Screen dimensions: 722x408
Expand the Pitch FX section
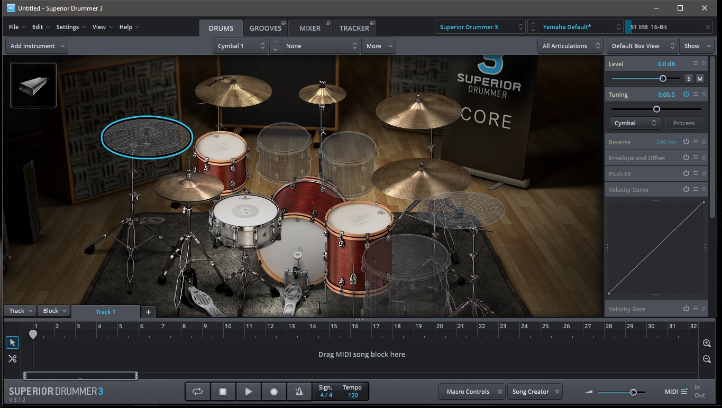pyautogui.click(x=703, y=173)
